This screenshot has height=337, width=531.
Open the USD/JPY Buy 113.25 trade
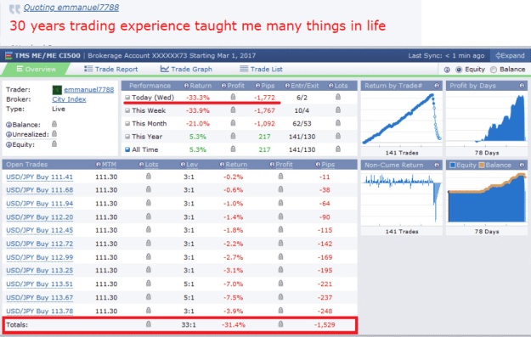click(39, 271)
